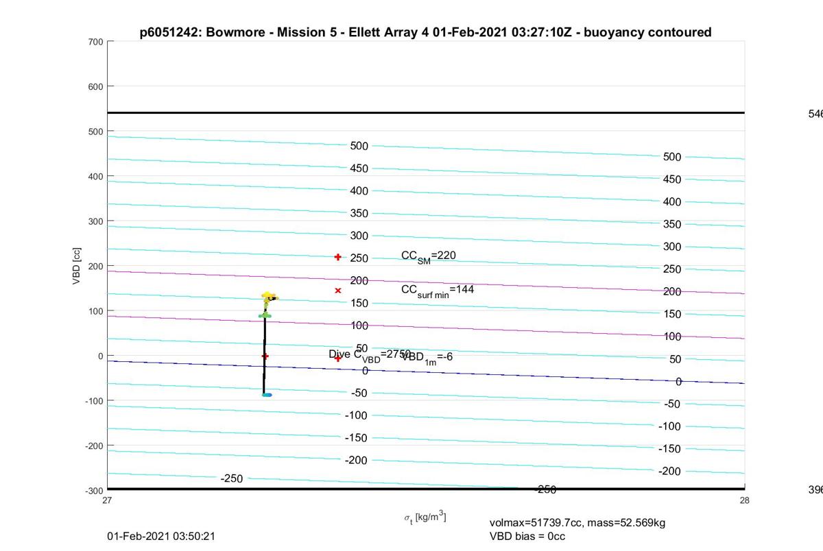Click the red plus marker on the black profile line
This screenshot has height=551, width=823.
point(265,356)
